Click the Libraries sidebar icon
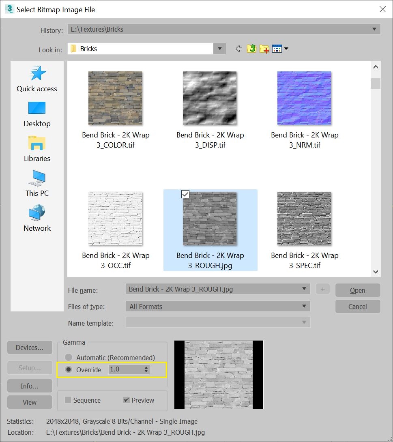 point(37,144)
